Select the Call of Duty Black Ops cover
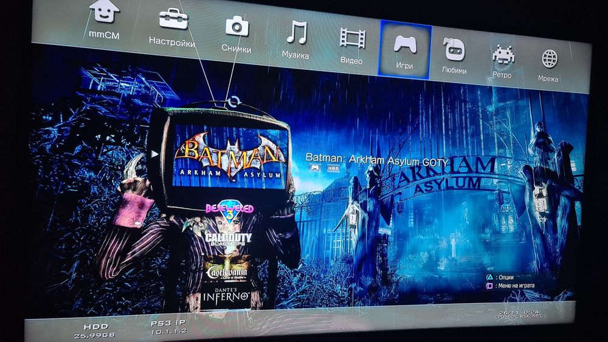This screenshot has width=608, height=342. (x=229, y=240)
